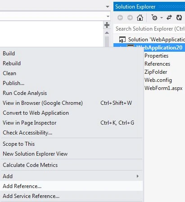Click the editor split-window handle icon
This screenshot has width=185, height=202.
(x=107, y=25)
